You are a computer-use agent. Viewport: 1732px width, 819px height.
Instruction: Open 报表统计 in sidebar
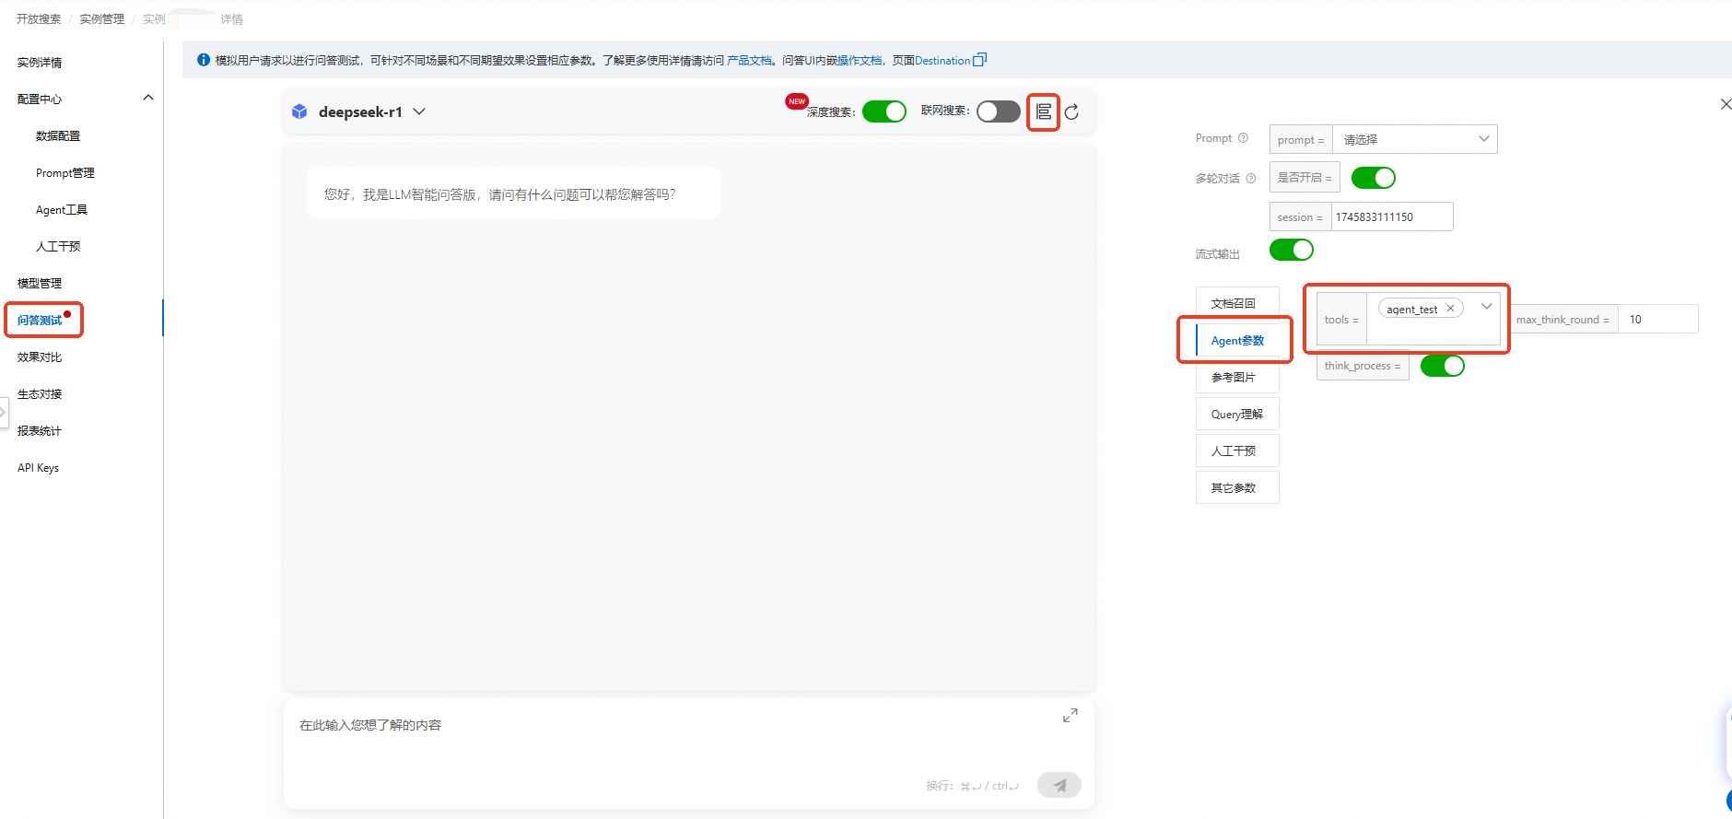[40, 430]
